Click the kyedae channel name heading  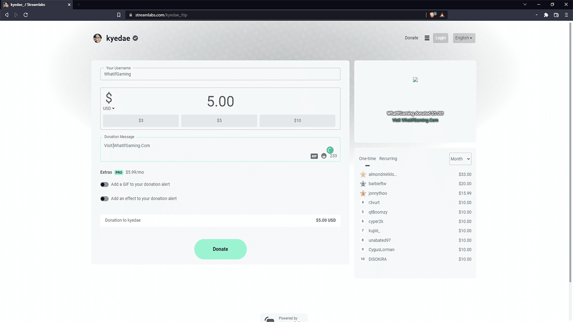(118, 38)
